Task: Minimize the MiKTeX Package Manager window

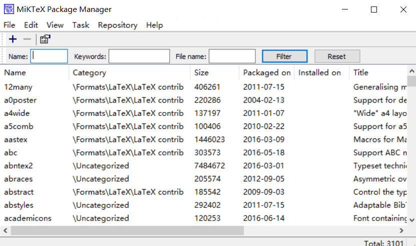Action: (x=345, y=9)
